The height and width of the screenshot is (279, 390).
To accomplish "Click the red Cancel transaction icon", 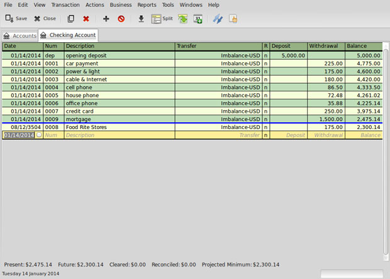I will (x=121, y=19).
